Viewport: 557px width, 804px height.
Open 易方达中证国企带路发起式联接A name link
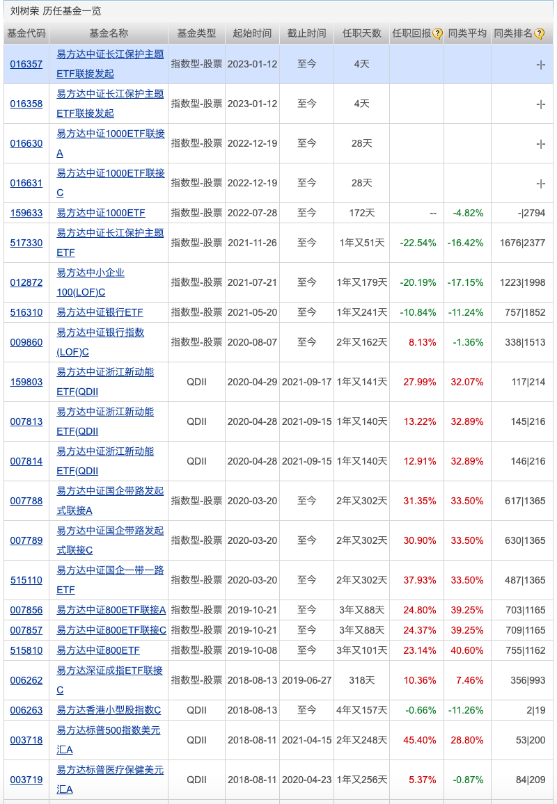coord(110,501)
